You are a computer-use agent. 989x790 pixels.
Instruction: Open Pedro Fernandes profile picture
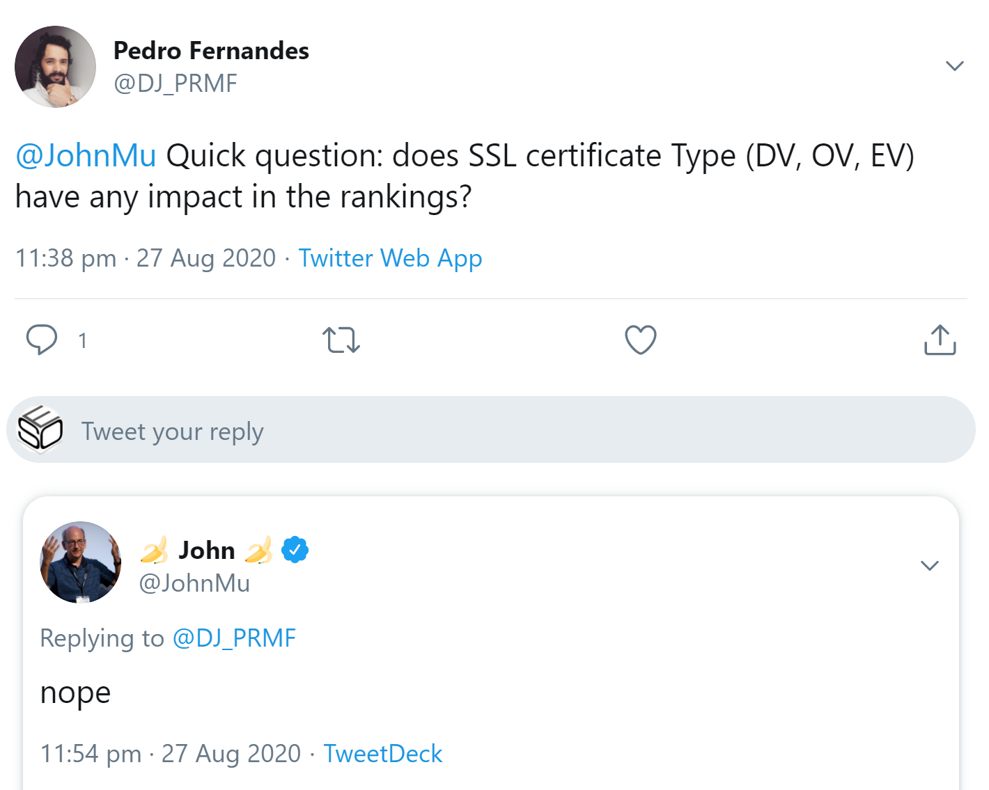[x=56, y=67]
